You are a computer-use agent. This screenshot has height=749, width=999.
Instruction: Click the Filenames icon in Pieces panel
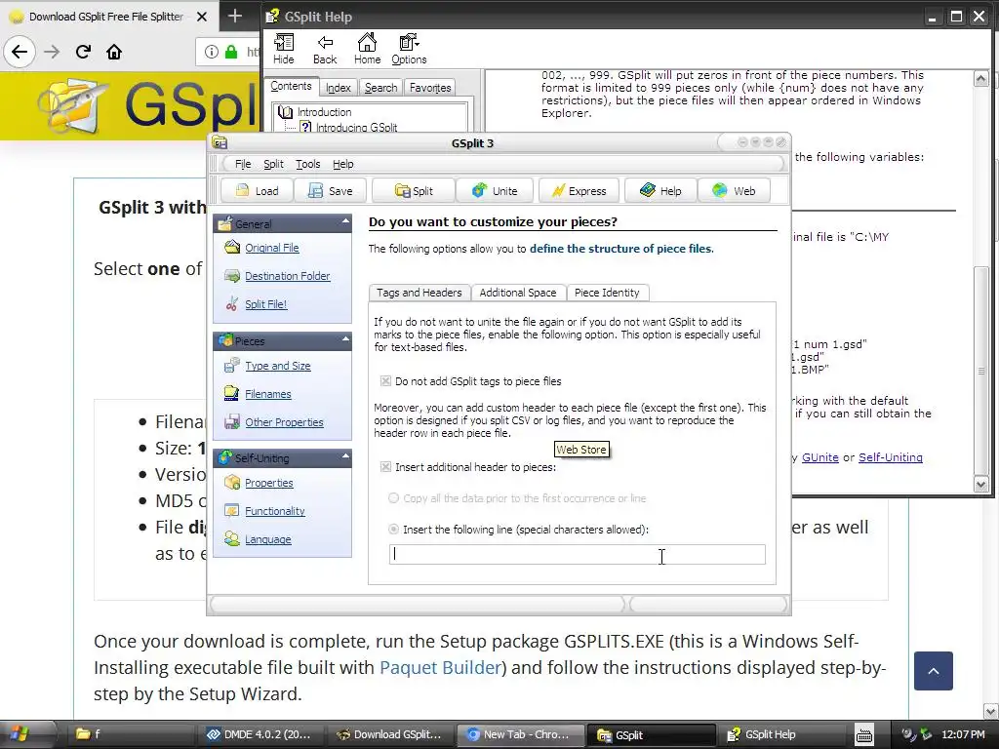[232, 394]
